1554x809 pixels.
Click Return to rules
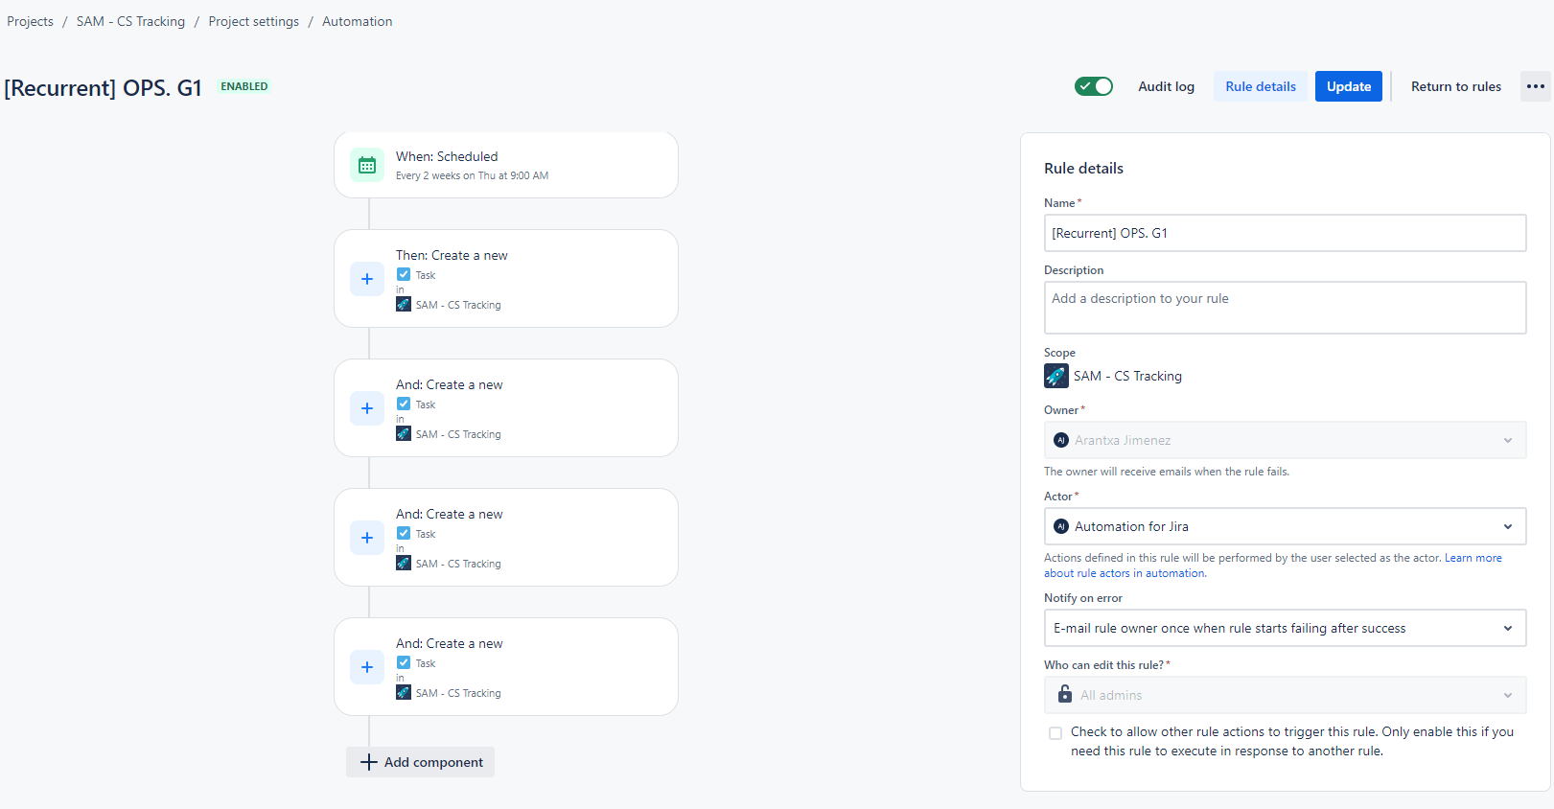[x=1456, y=86]
